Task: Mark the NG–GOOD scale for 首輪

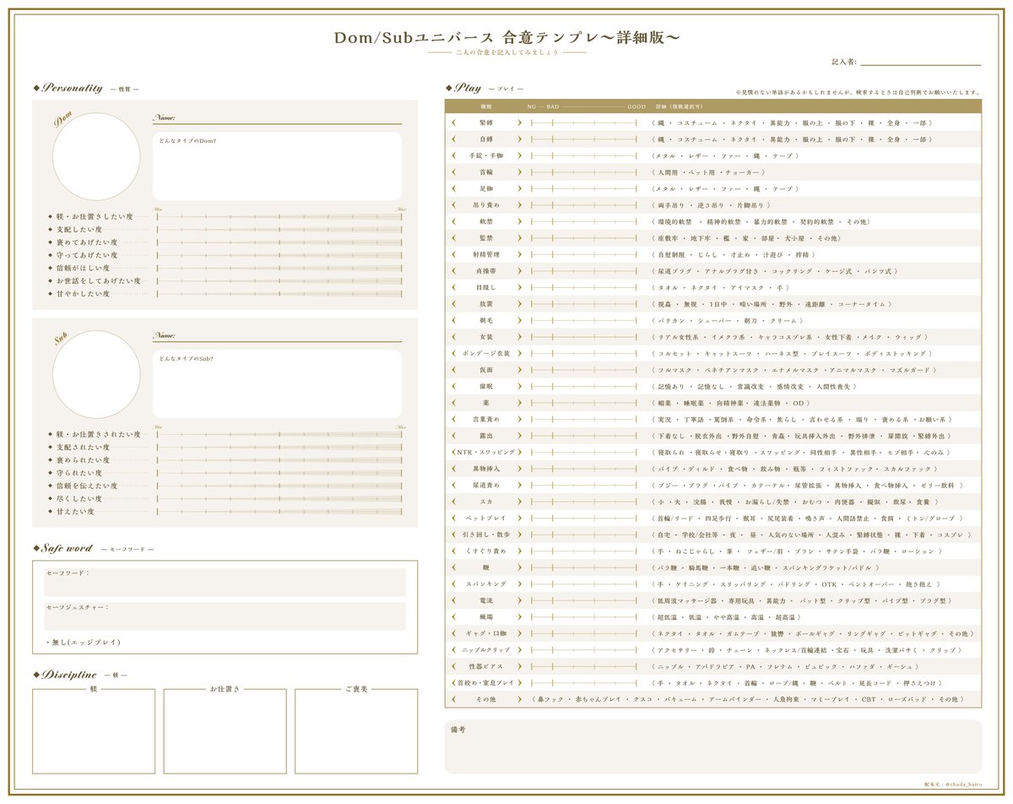Action: (x=583, y=172)
